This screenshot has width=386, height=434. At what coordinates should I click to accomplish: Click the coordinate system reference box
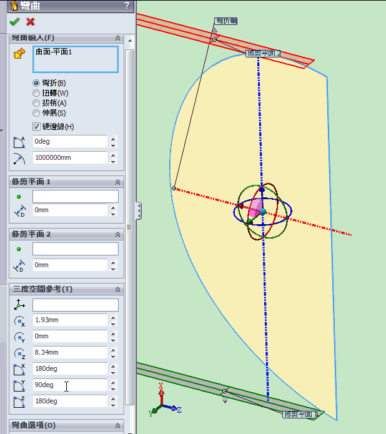(x=76, y=305)
